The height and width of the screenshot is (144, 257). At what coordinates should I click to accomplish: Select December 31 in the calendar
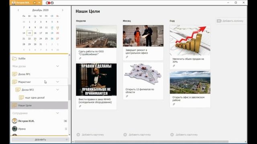coord(41,44)
